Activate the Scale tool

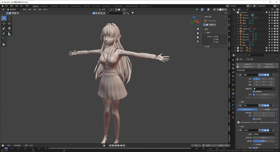4,28
